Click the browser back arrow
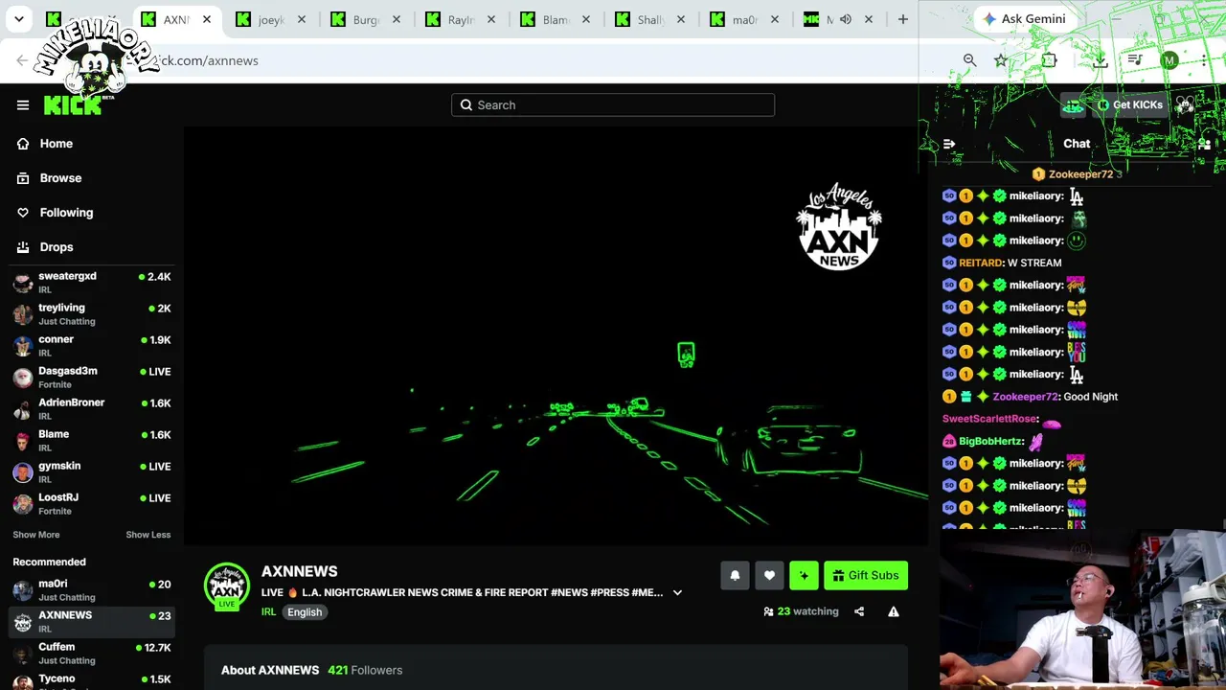This screenshot has width=1226, height=690. (x=22, y=60)
